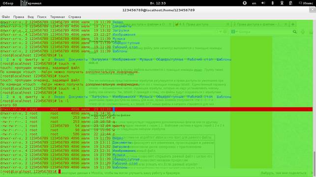The width and height of the screenshot is (316, 177).
Task: Open the battery status icon
Action: pyautogui.click(x=290, y=3)
